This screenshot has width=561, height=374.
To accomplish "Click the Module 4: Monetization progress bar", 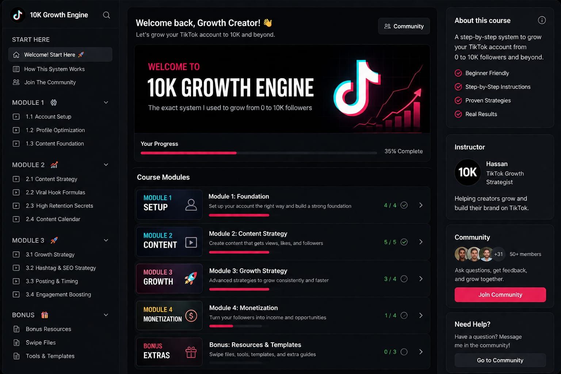I will pyautogui.click(x=235, y=326).
